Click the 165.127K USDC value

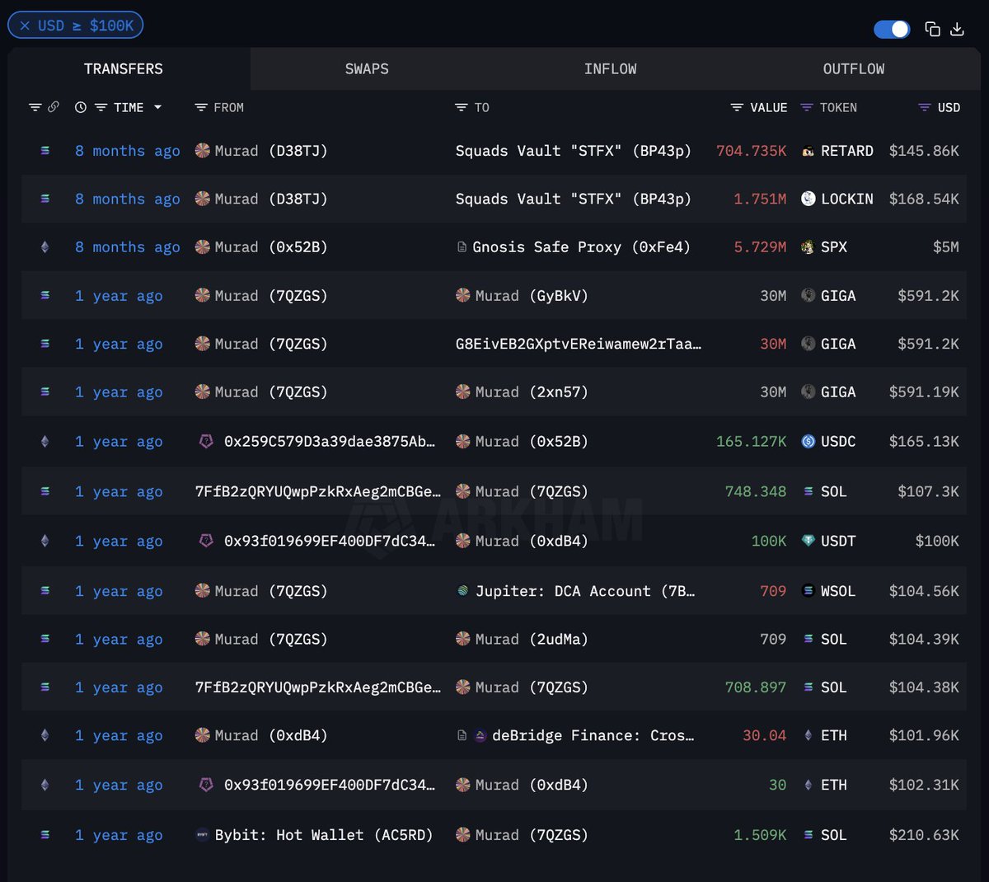[x=751, y=441]
